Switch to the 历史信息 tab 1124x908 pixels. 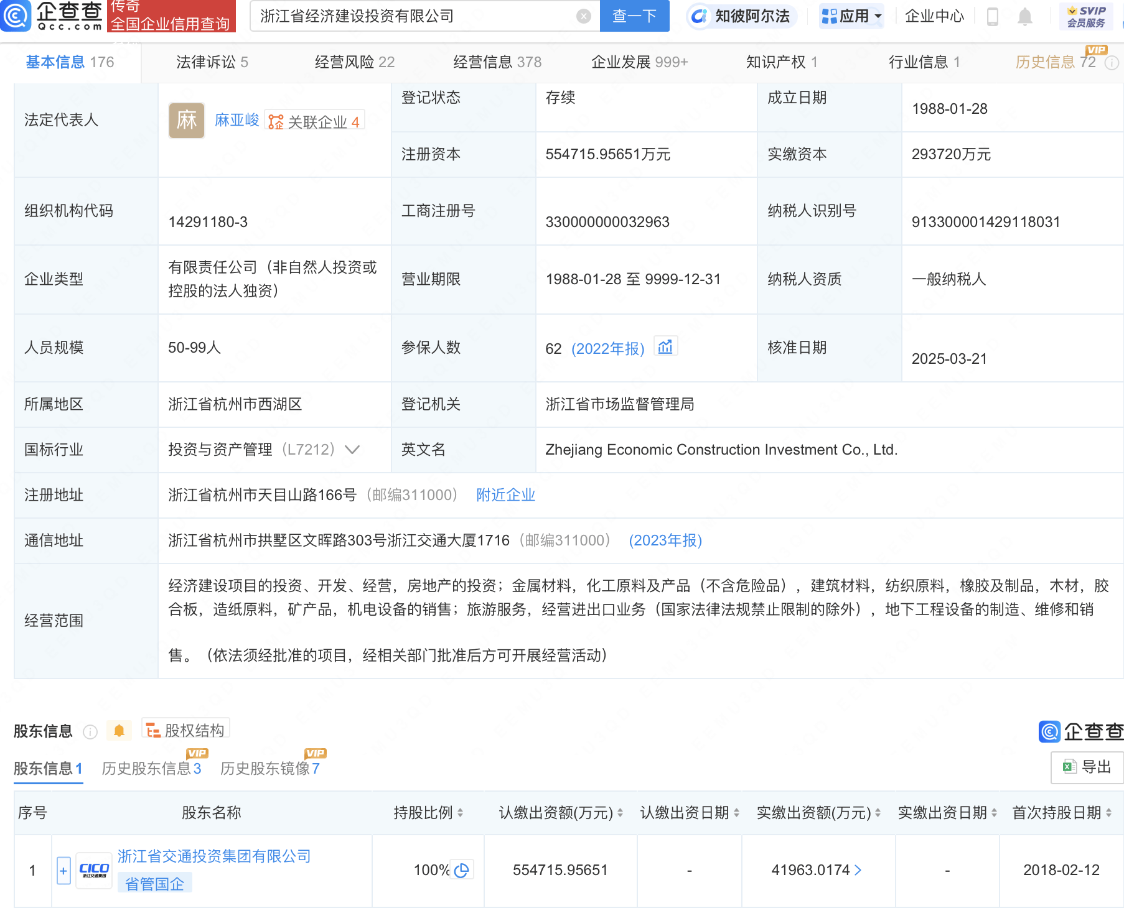click(1056, 62)
